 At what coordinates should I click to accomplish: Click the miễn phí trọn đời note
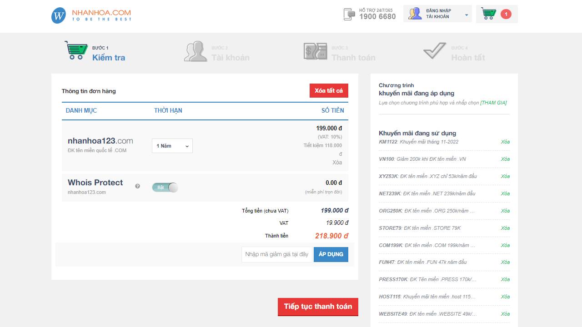tap(323, 192)
